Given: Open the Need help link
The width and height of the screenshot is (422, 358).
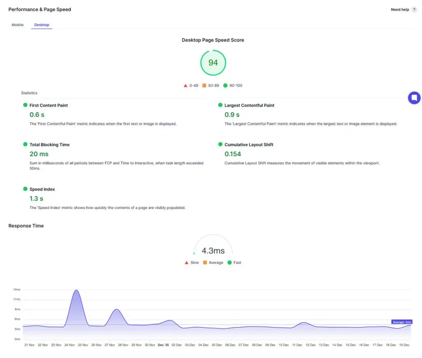Looking at the screenshot, I should 399,9.
